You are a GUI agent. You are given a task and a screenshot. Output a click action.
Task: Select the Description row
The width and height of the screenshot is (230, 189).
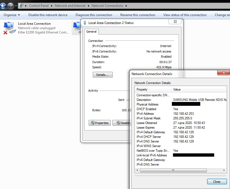(x=181, y=100)
